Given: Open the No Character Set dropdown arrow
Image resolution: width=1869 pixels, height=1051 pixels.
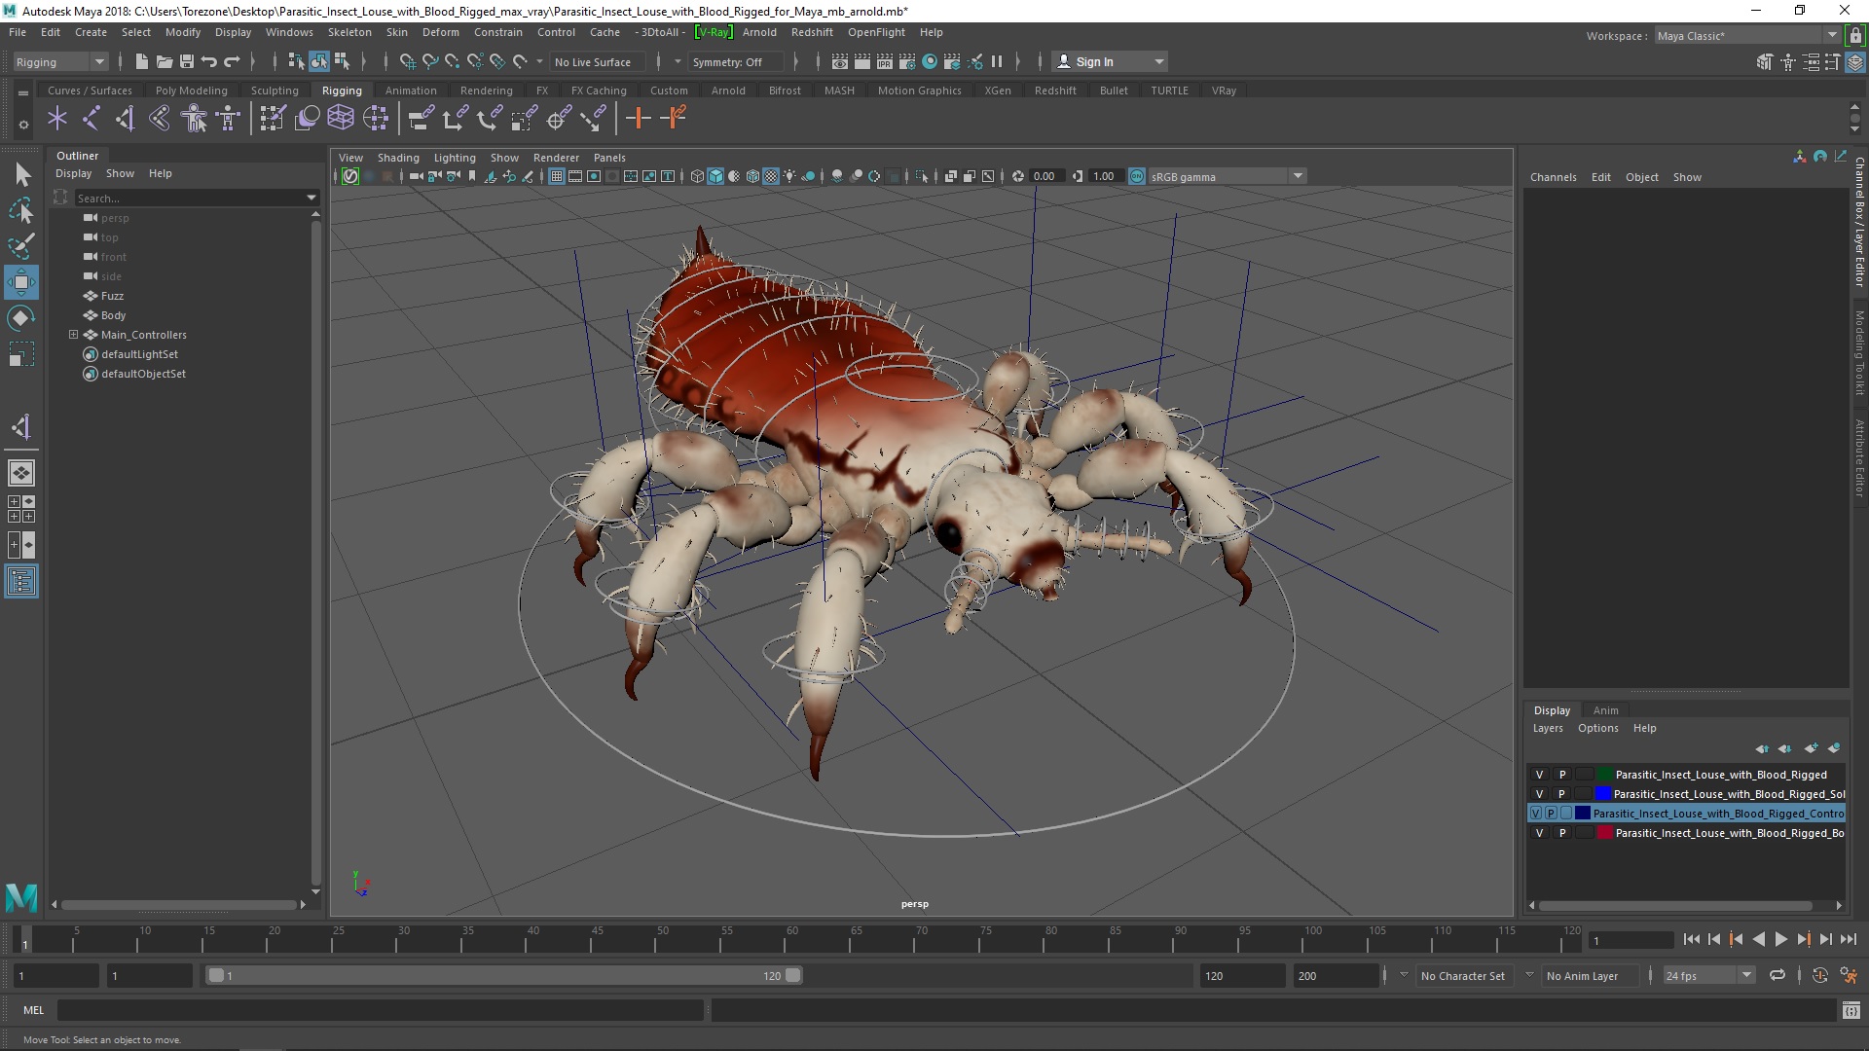Looking at the screenshot, I should (x=1403, y=975).
